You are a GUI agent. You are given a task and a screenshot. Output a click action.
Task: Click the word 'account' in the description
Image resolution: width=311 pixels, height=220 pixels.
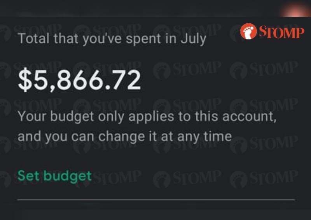(x=249, y=117)
